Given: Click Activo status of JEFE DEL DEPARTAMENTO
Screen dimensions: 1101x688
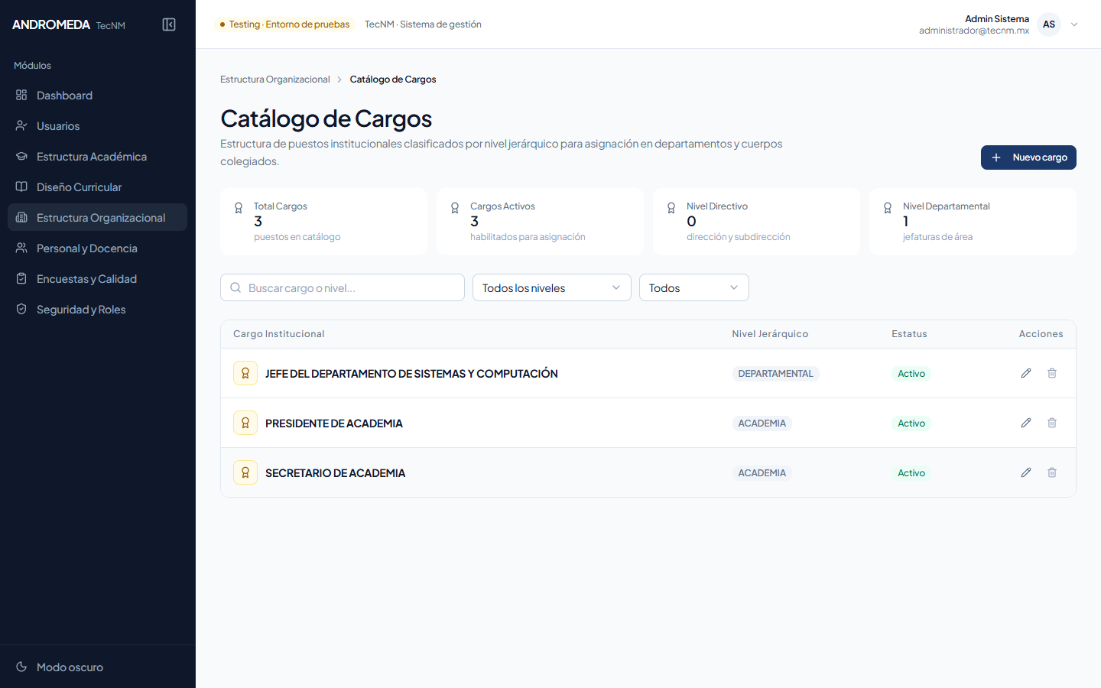Looking at the screenshot, I should (x=911, y=374).
